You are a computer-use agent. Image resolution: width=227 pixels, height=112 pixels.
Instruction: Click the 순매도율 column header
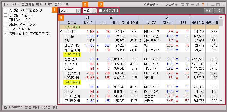tap(132, 22)
